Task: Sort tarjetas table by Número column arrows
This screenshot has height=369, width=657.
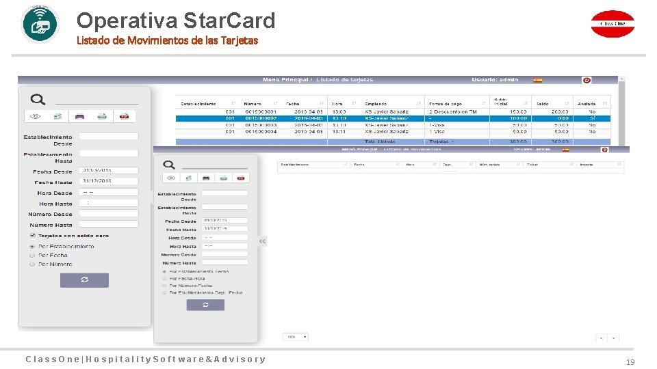Action: pos(275,103)
